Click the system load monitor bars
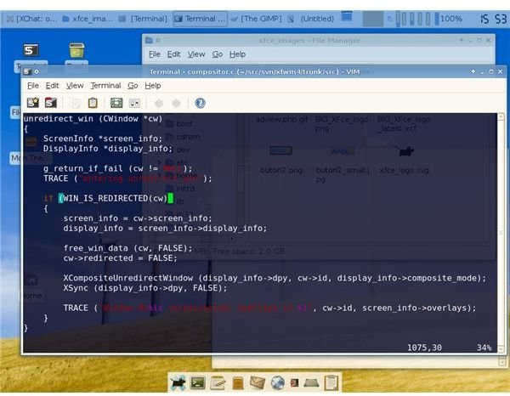This screenshot has width=510, height=396. coord(413,19)
